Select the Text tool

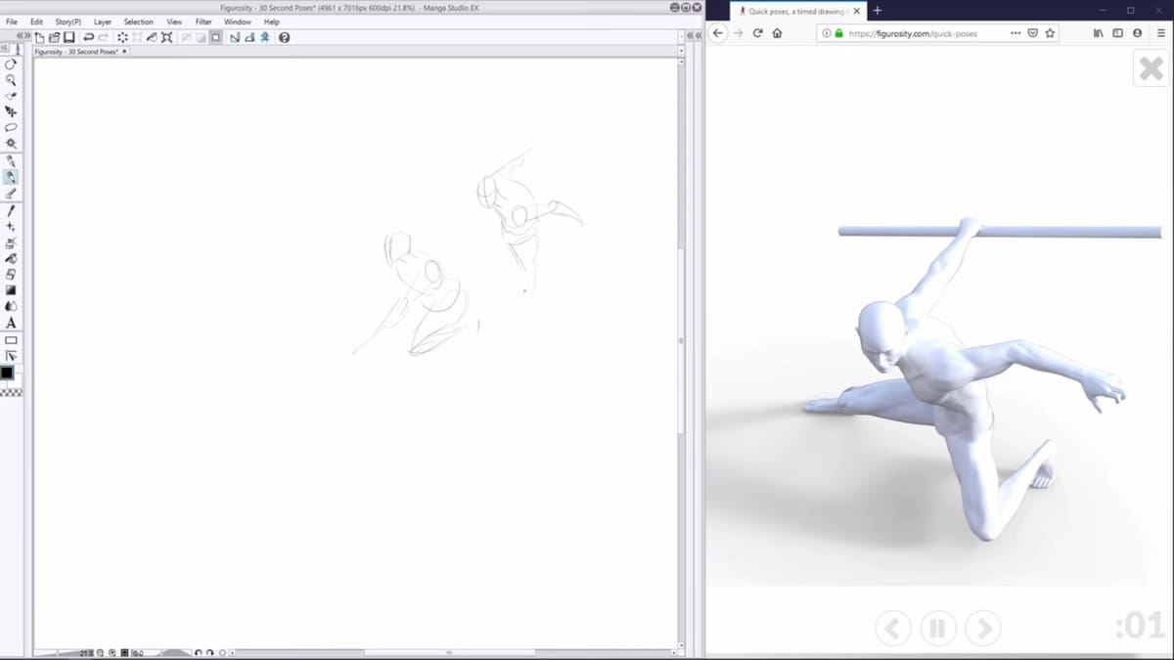tap(10, 323)
